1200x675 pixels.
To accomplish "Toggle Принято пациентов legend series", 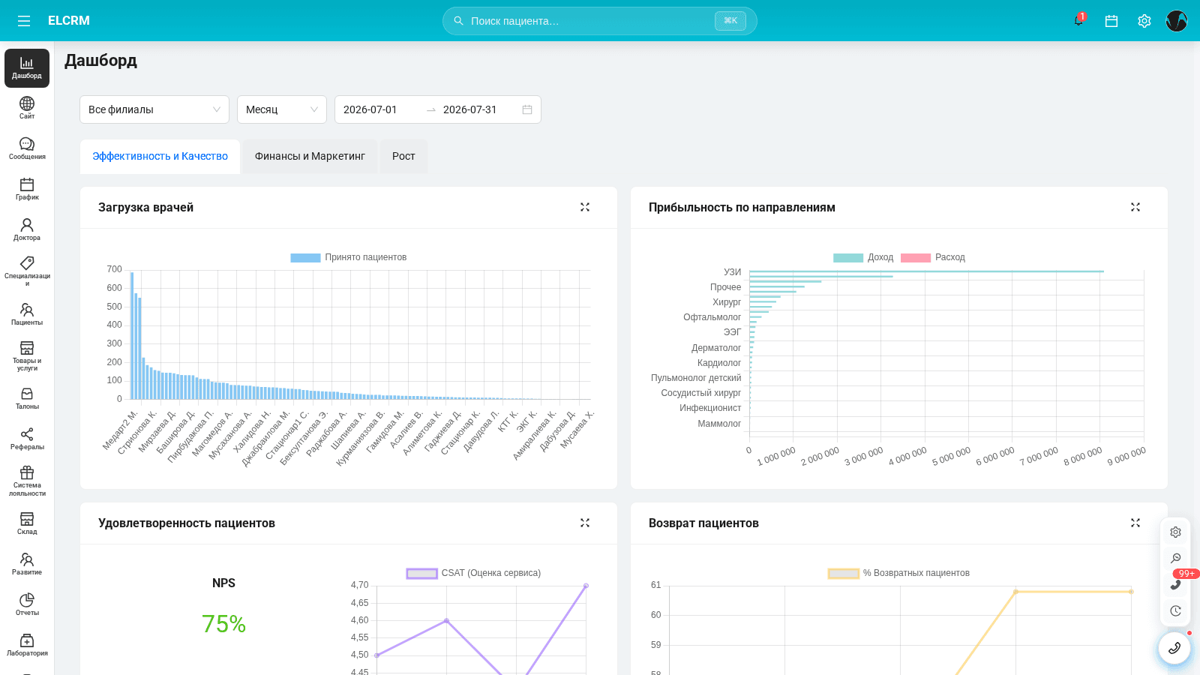I will click(349, 257).
